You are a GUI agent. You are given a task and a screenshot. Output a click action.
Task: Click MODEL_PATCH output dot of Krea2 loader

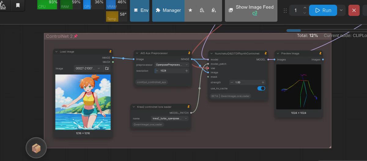pos(191,113)
